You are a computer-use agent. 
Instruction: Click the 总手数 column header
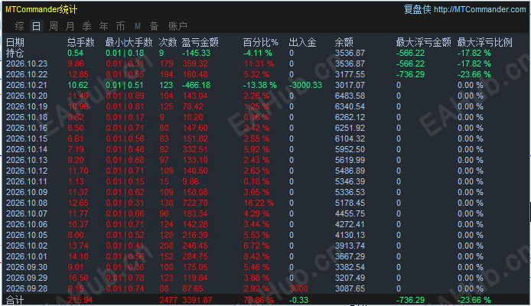pos(80,42)
